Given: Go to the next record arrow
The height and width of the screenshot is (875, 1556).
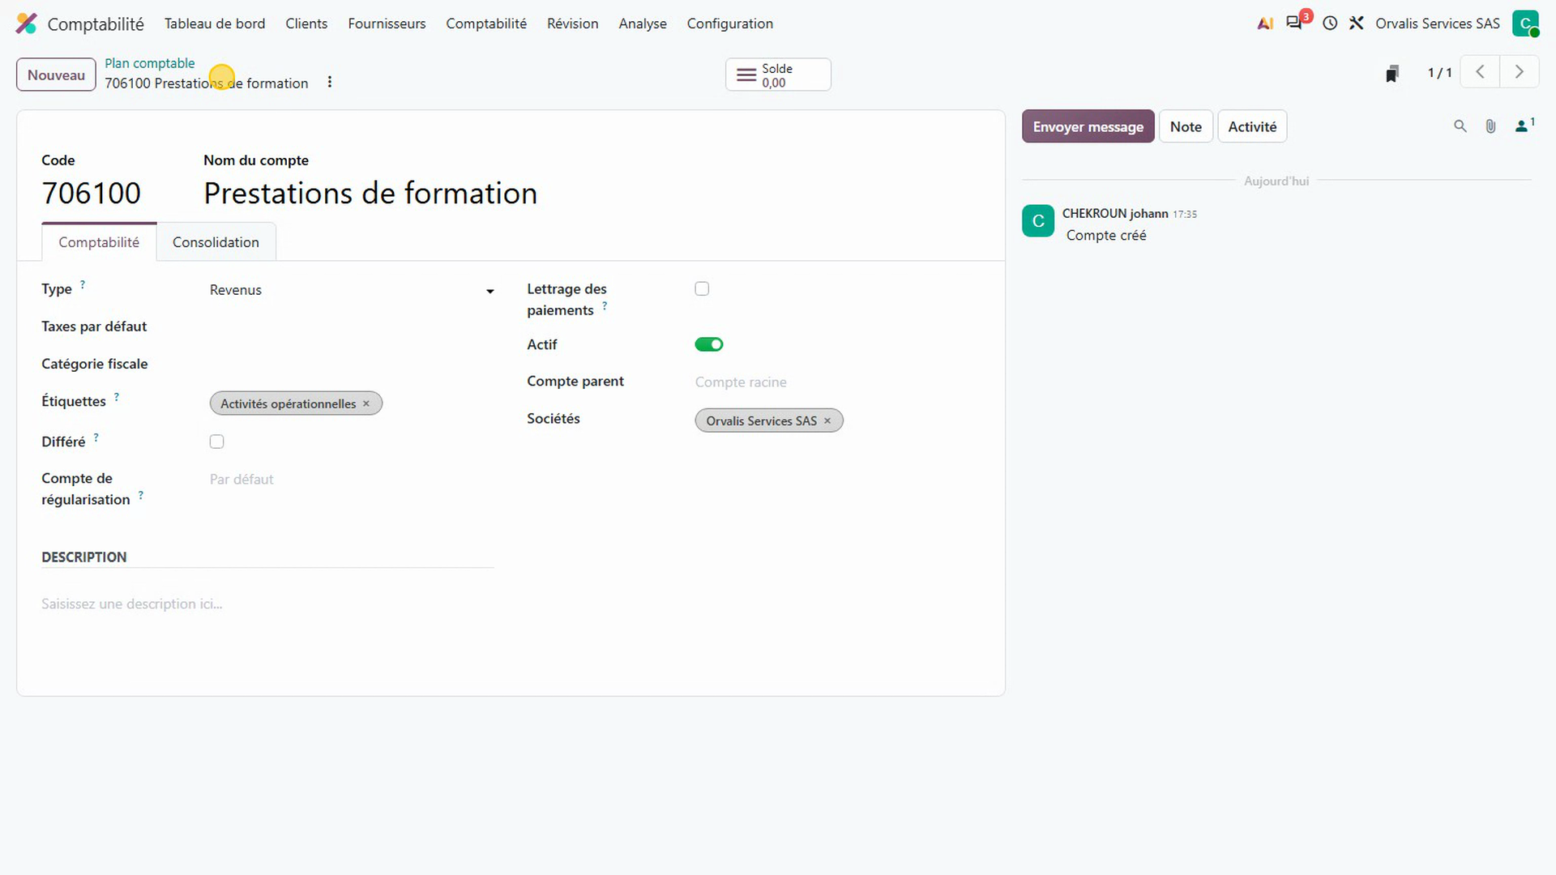Looking at the screenshot, I should click(1520, 72).
